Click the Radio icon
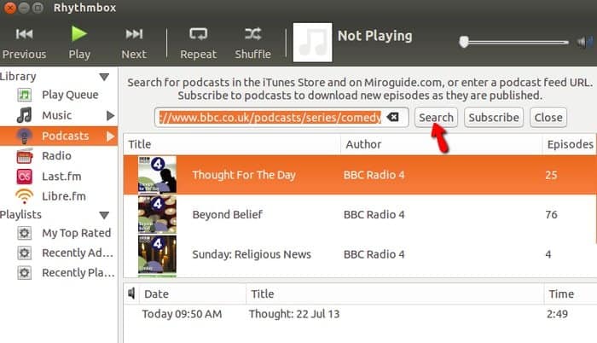Viewport: 597px width, 343px height. pos(25,156)
